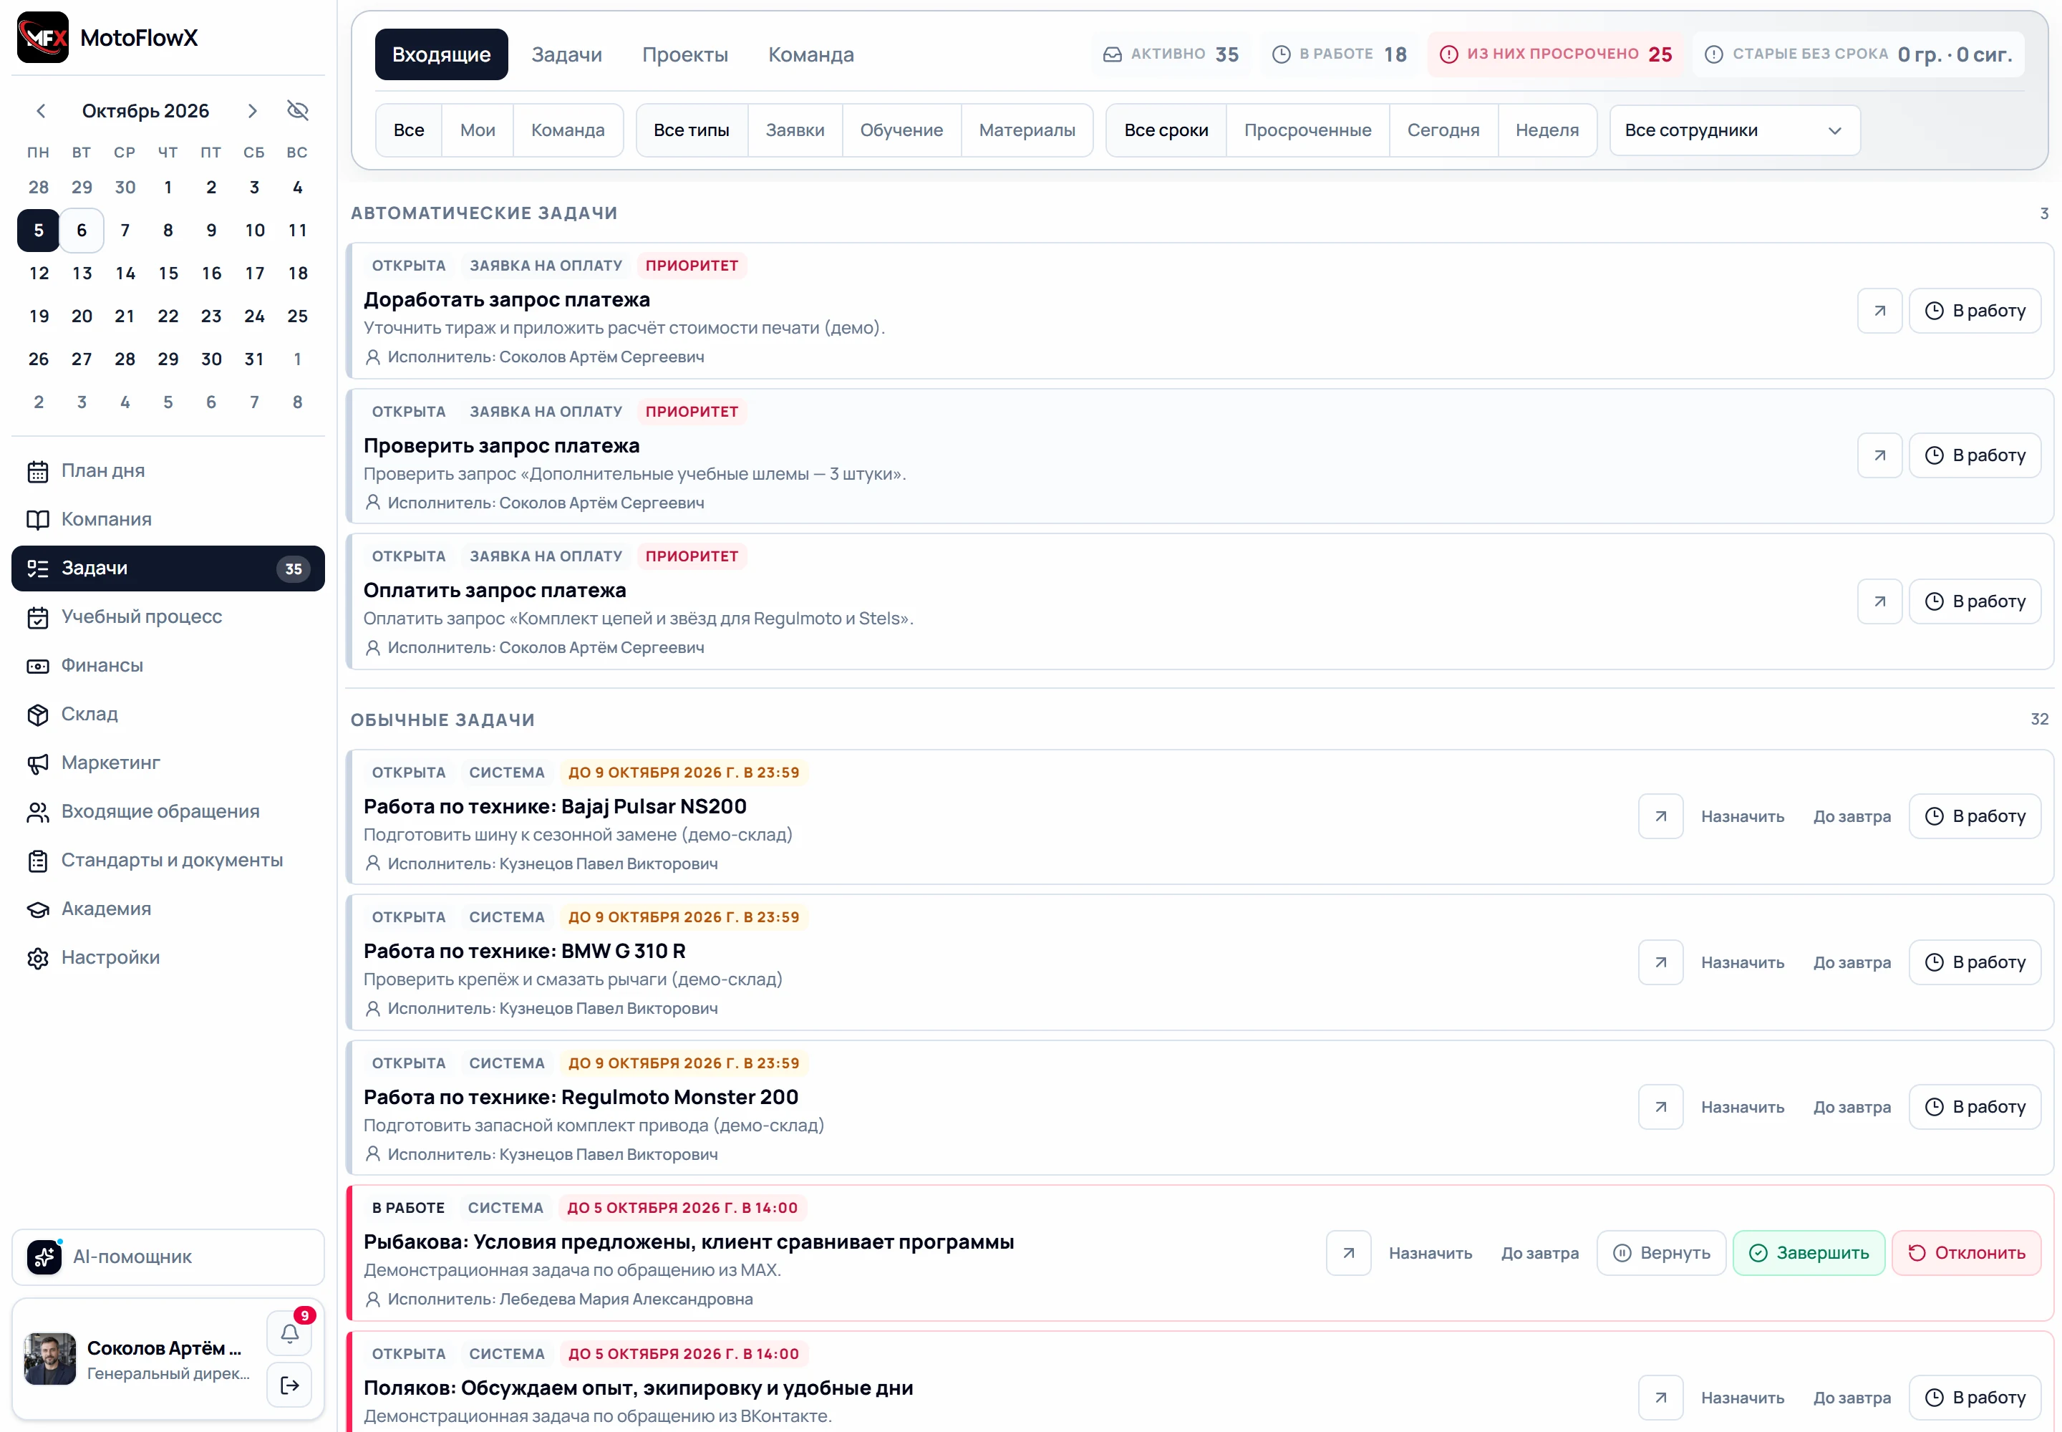Open the notifications bell icon
Screen dimensions: 2062x1432
tap(289, 1332)
